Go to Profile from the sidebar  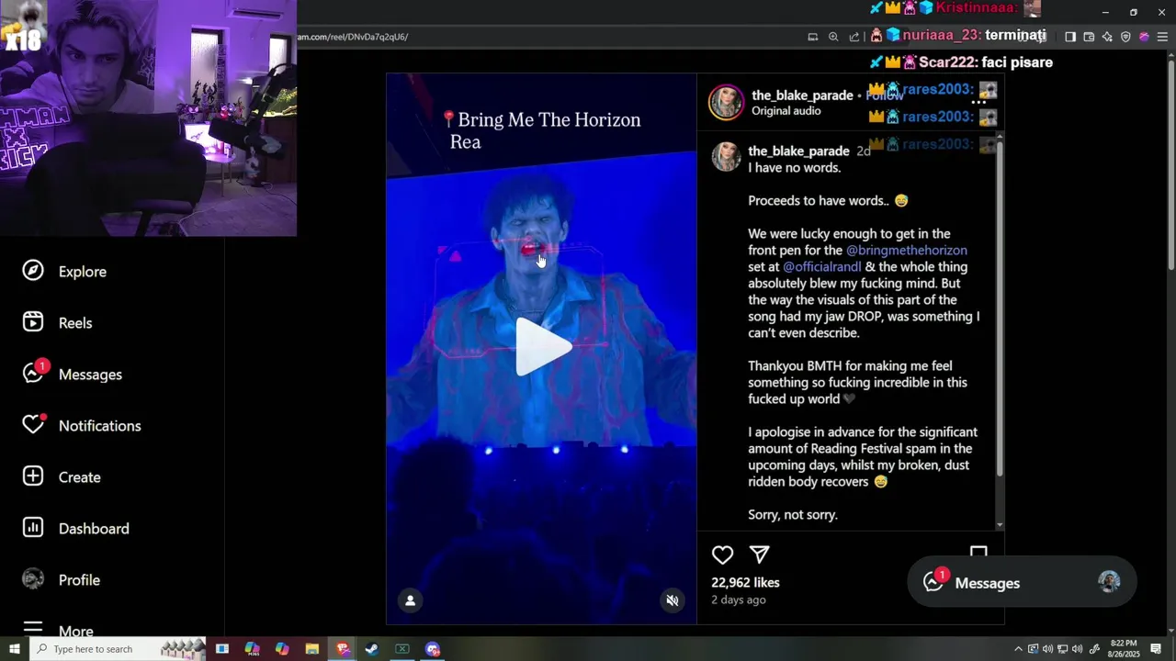pyautogui.click(x=61, y=579)
